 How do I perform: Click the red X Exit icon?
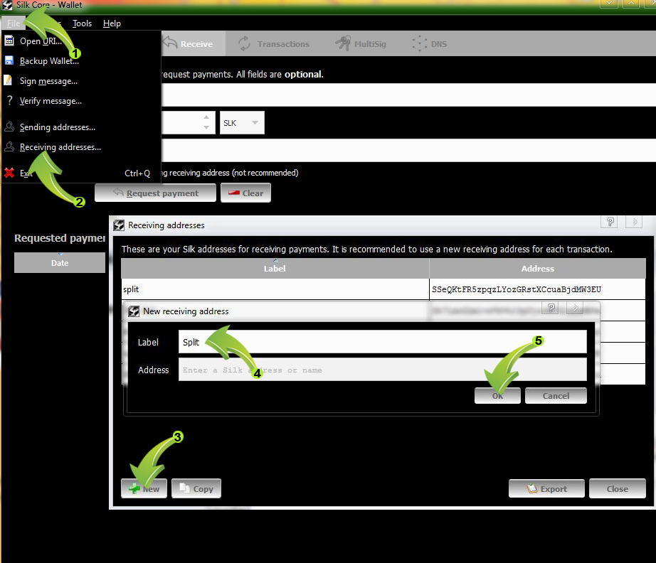tap(9, 173)
